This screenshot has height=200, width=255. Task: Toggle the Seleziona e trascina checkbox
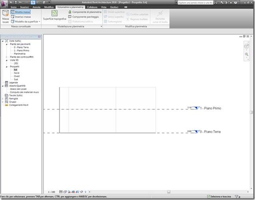208,196
